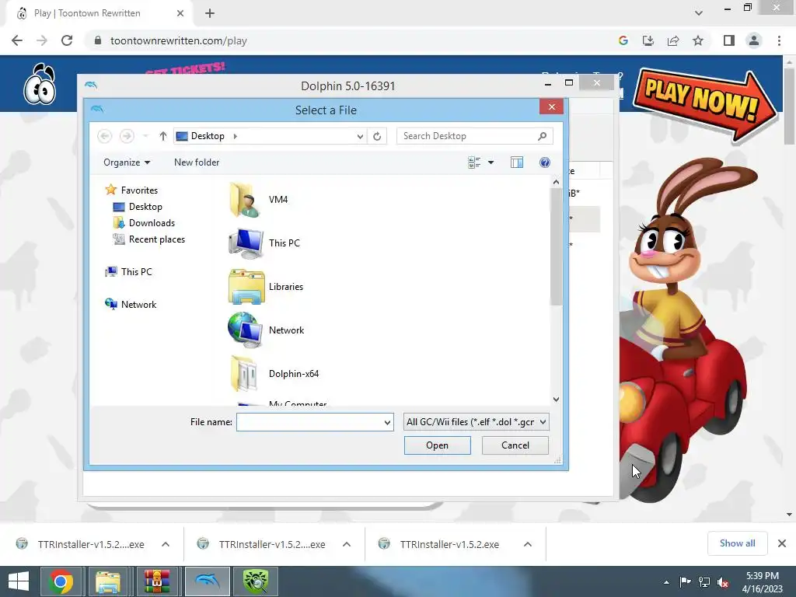Open WinRAR from the taskbar
The image size is (796, 597).
pyautogui.click(x=156, y=581)
